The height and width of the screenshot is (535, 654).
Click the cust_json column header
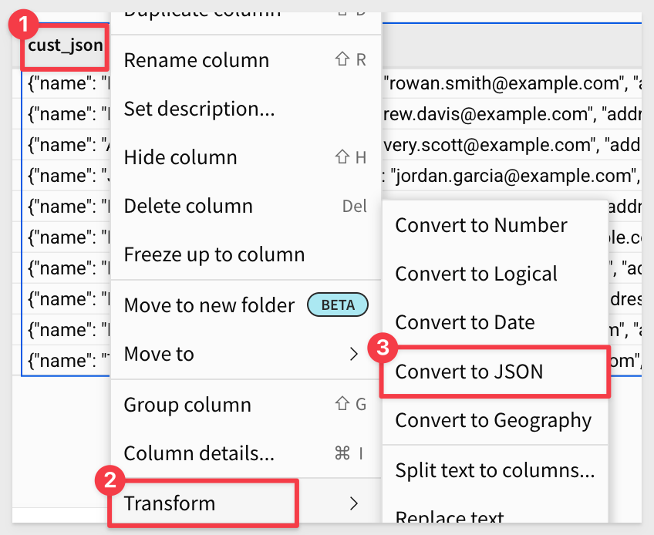tap(66, 45)
